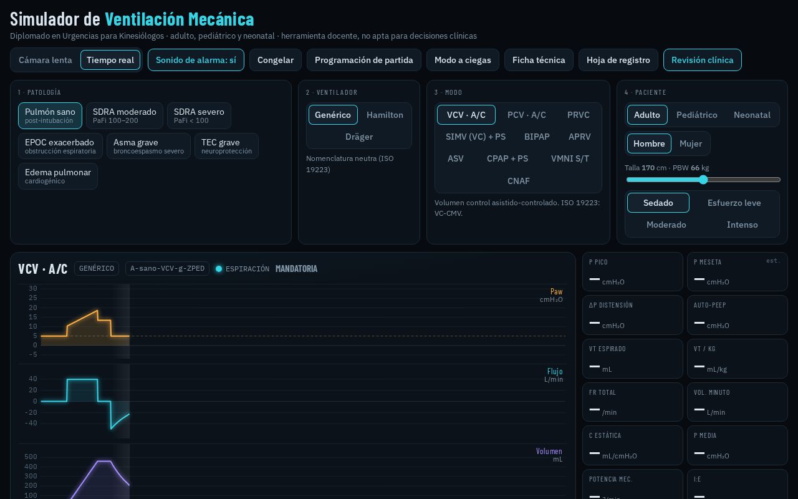
Task: Click the FR TOTAL readout card
Action: [633, 402]
